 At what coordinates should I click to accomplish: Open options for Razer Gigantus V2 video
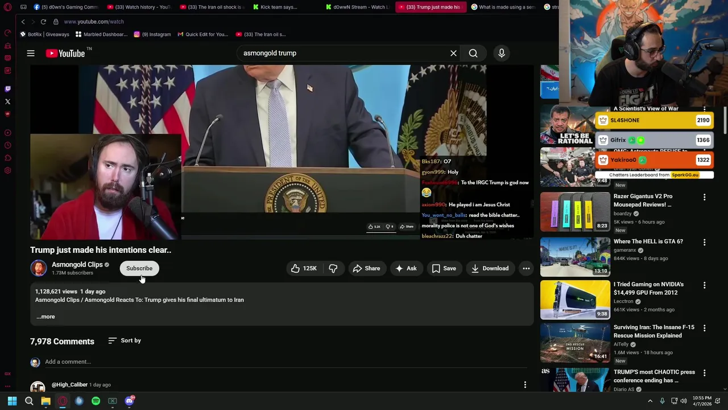coord(704,197)
